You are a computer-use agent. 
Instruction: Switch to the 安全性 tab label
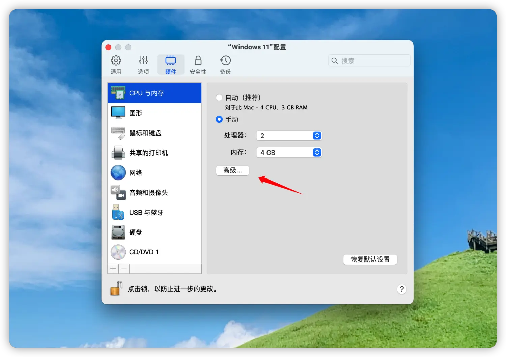[x=198, y=72]
